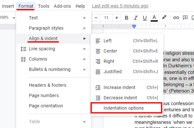Toggle bold formatting in toolbar

click(x=126, y=18)
